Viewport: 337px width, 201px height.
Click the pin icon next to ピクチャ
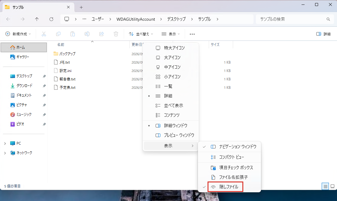[44, 105]
